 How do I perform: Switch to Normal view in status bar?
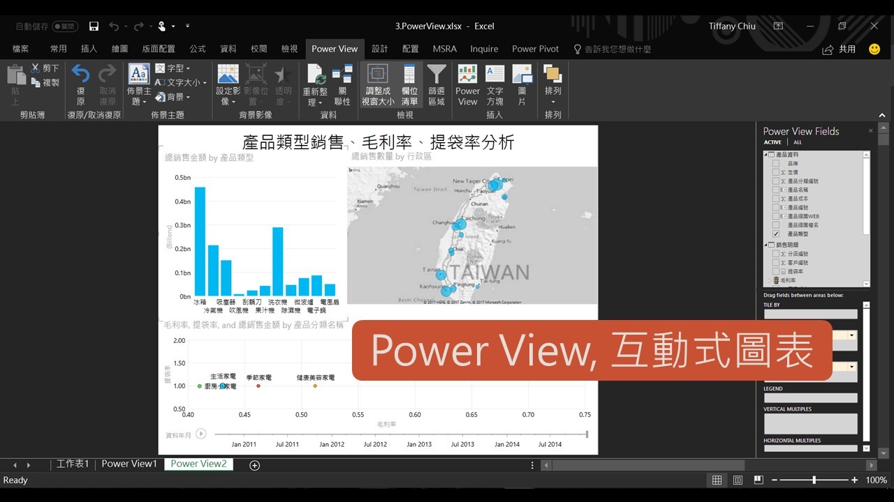point(717,480)
